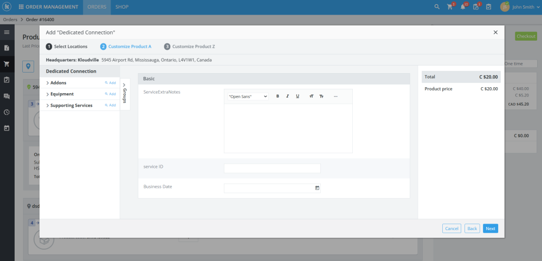Select step 2 Customize Product A
542x261 pixels.
point(126,46)
